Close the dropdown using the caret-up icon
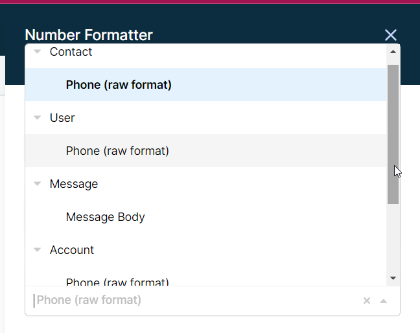This screenshot has height=333, width=420. coord(384,301)
